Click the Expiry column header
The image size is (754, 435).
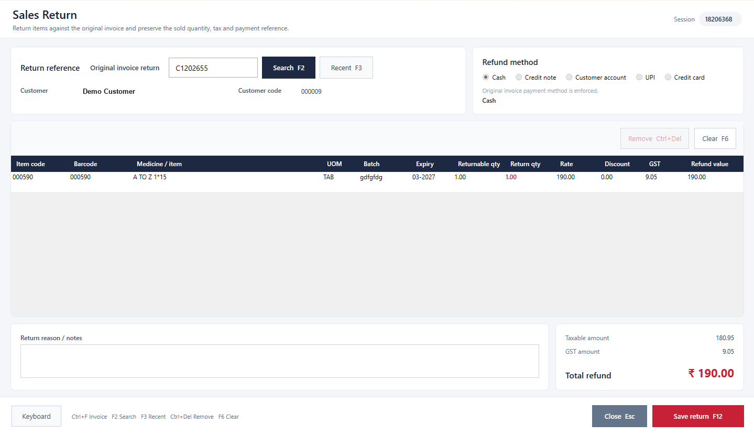[425, 164]
